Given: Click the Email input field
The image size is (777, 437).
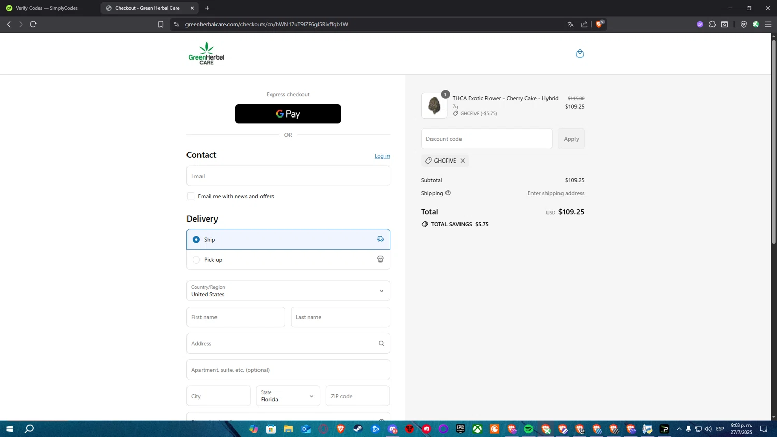Looking at the screenshot, I should 288,176.
